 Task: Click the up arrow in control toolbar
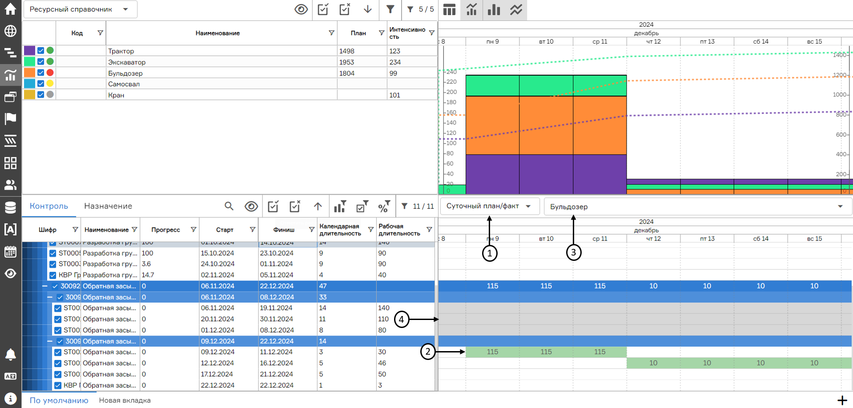tap(318, 206)
